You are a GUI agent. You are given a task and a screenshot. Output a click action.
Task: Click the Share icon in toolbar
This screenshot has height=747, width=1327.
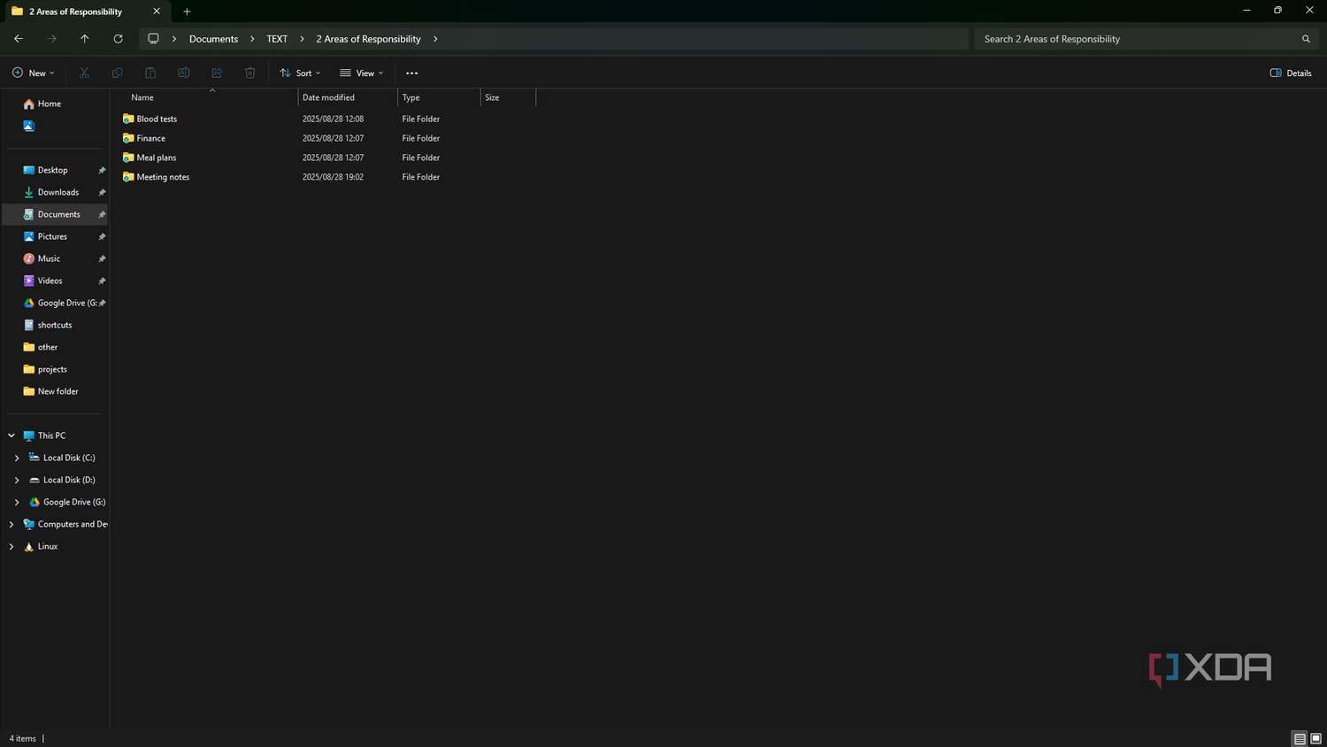coord(217,73)
